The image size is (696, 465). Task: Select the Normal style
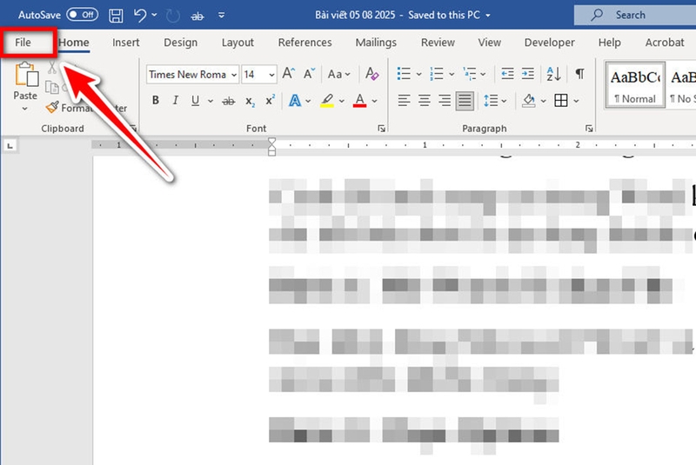pos(634,85)
